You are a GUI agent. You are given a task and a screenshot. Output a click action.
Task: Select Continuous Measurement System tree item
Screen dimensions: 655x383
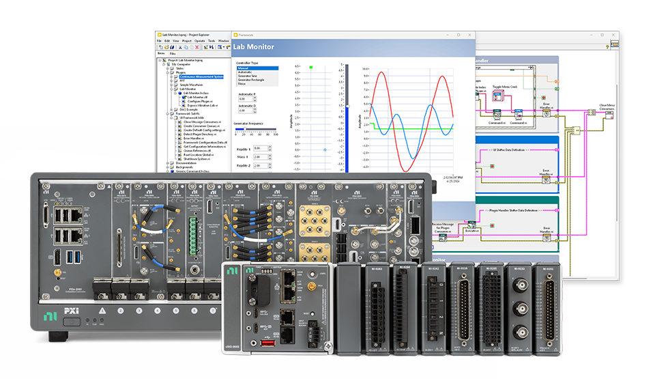point(201,76)
